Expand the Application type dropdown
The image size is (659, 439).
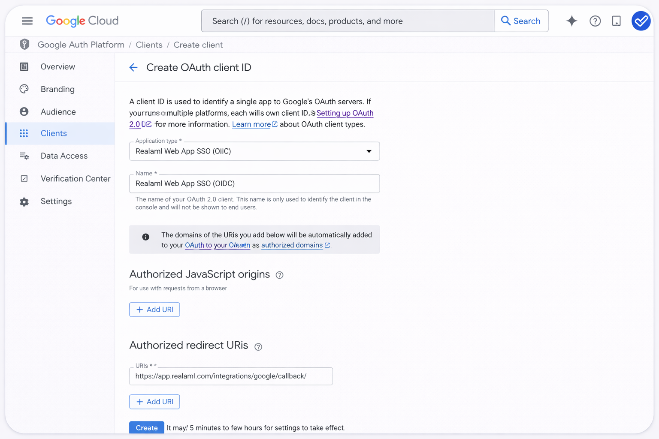[x=254, y=151]
